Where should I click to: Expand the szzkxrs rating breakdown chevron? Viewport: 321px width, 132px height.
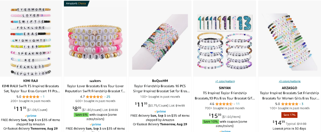tap(105, 97)
